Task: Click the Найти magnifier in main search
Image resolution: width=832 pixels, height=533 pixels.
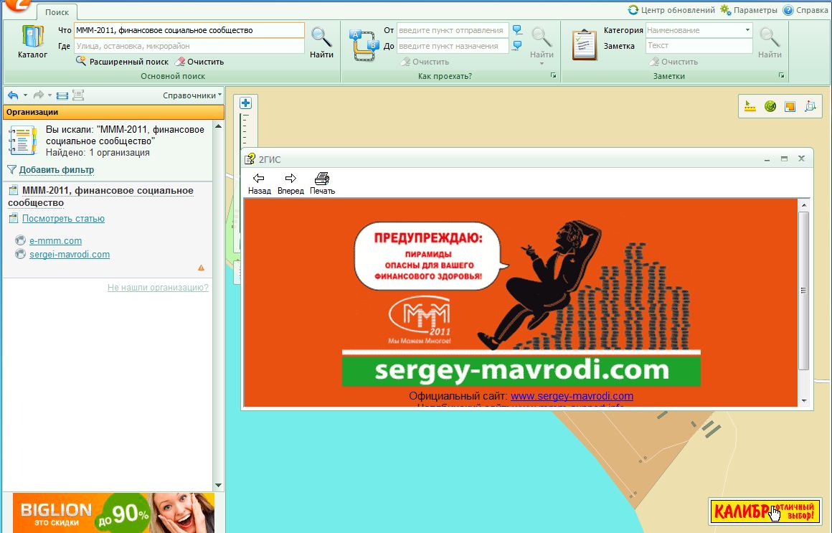Action: (x=321, y=42)
